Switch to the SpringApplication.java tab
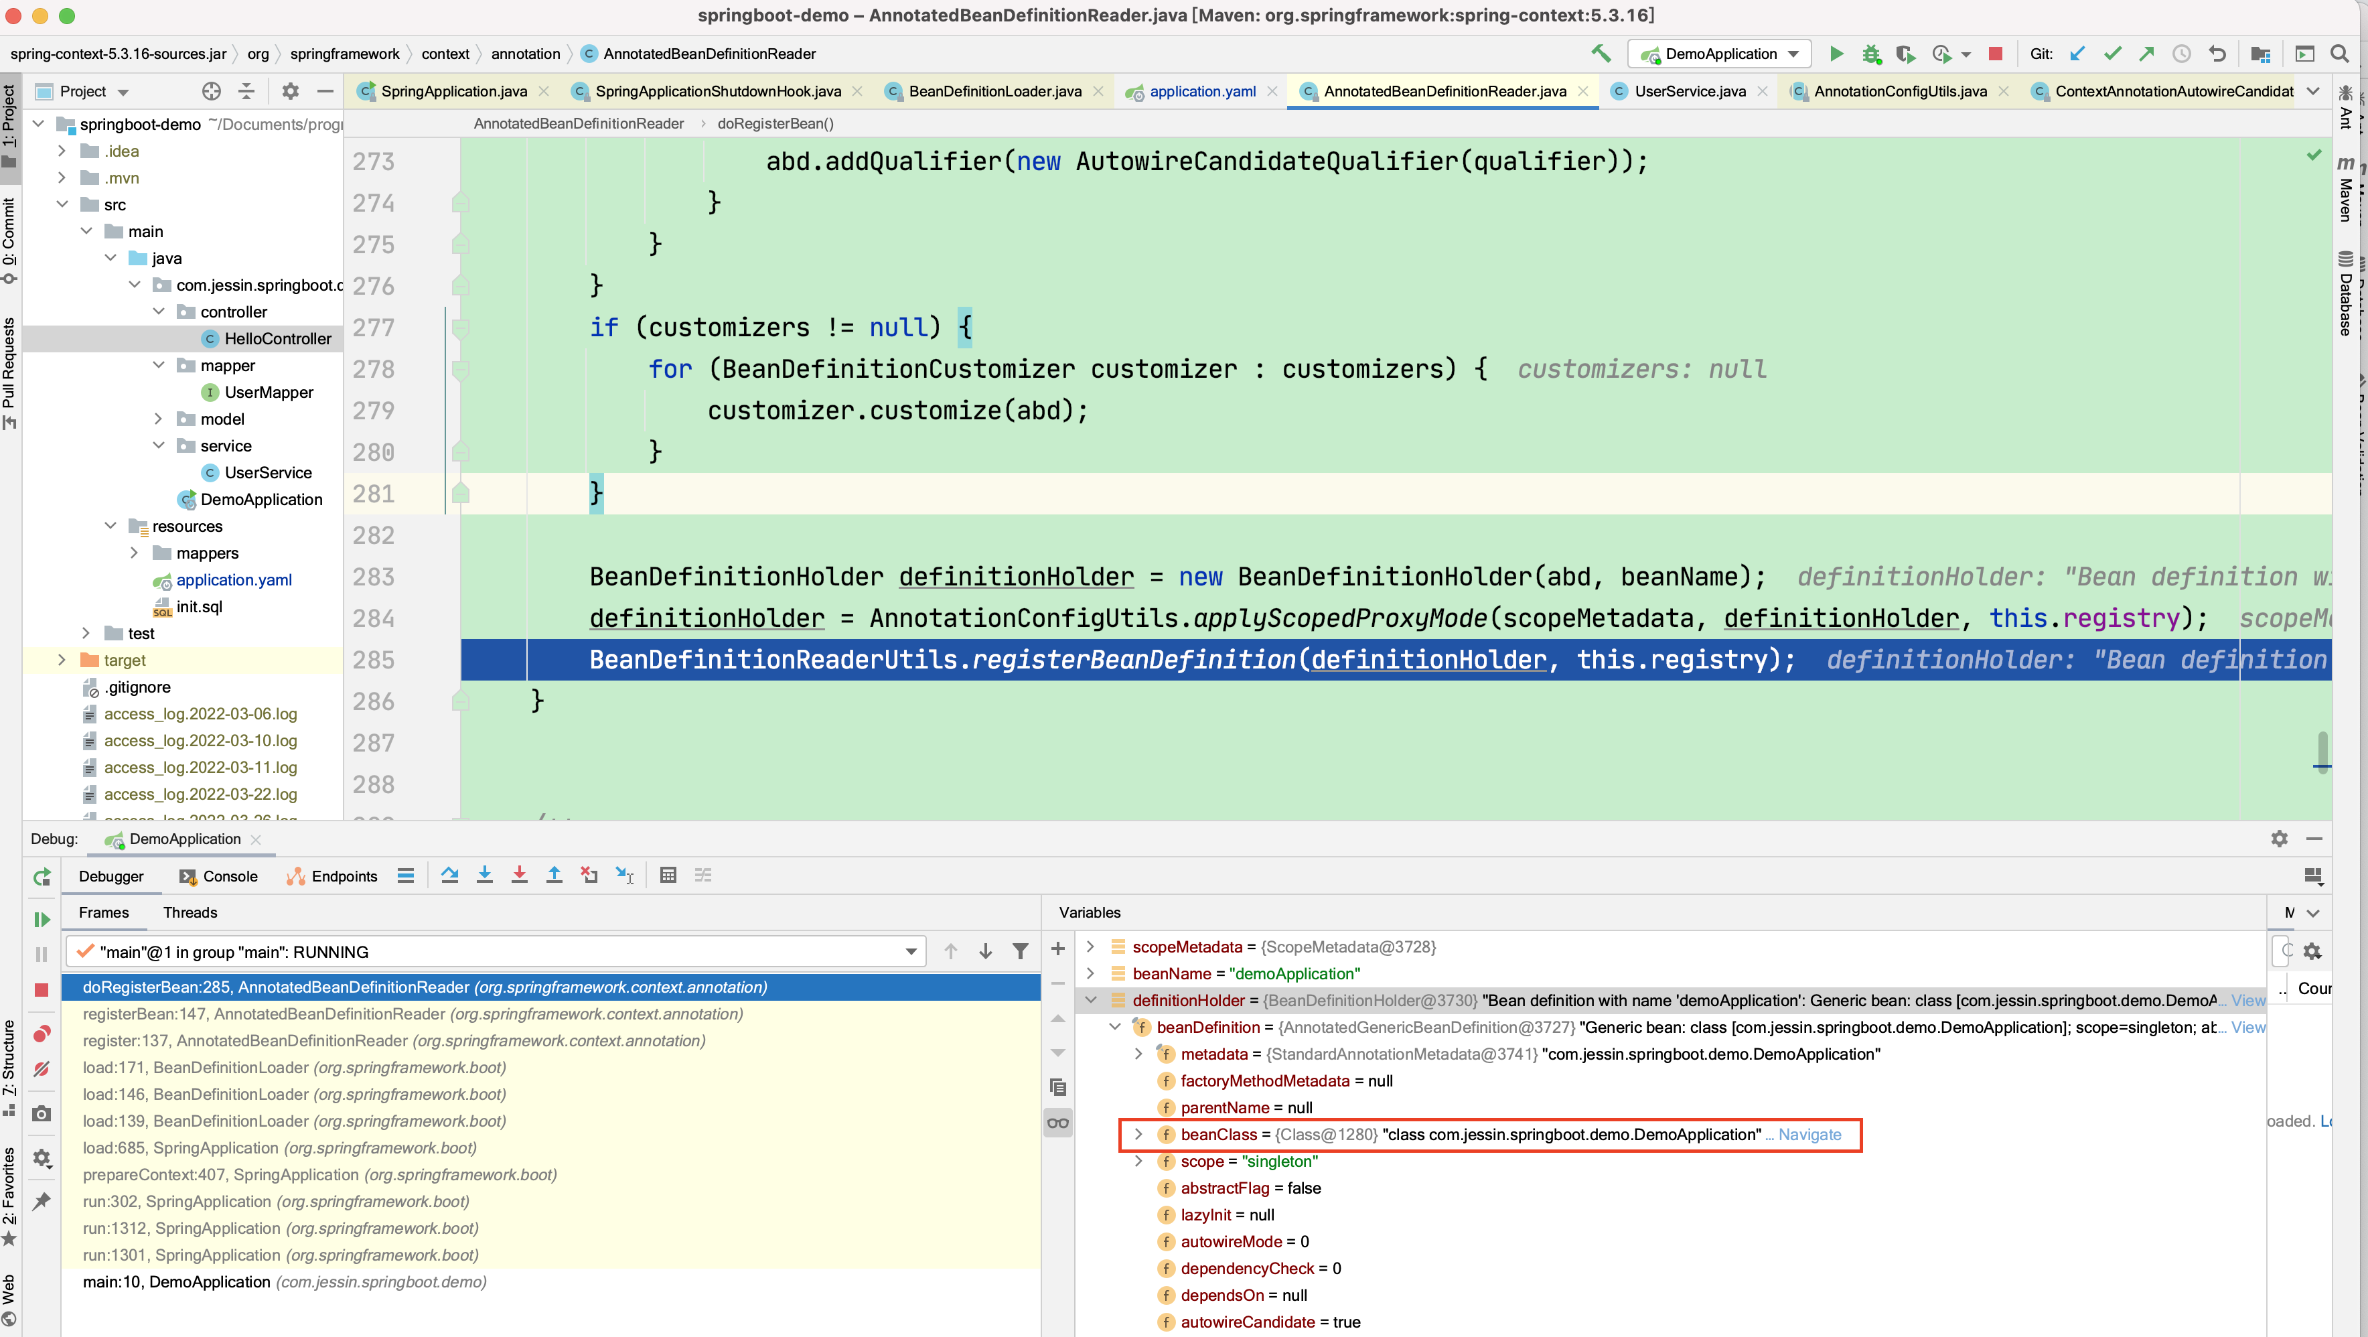This screenshot has width=2368, height=1337. 453,91
